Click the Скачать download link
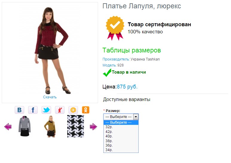 50,97
